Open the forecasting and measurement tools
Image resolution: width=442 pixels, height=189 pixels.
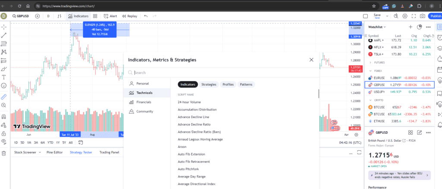tap(4, 60)
